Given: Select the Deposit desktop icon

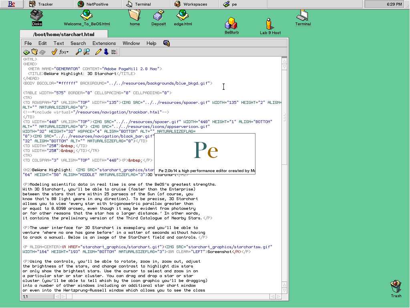Looking at the screenshot, I should tap(159, 18).
